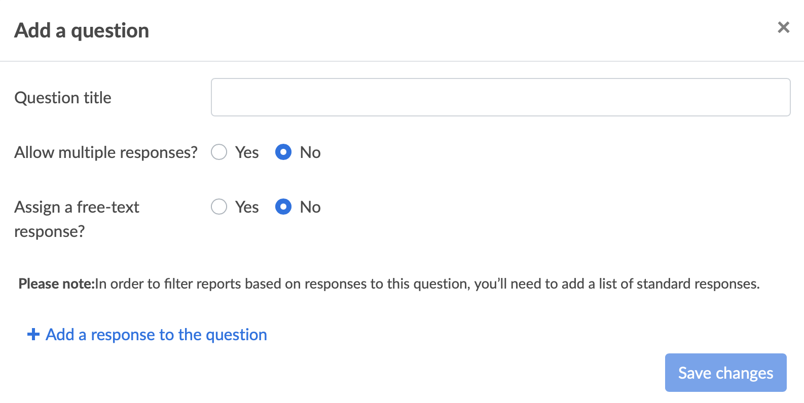Image resolution: width=804 pixels, height=403 pixels.
Task: Click the plus icon beside Add a response
Action: pyautogui.click(x=33, y=334)
